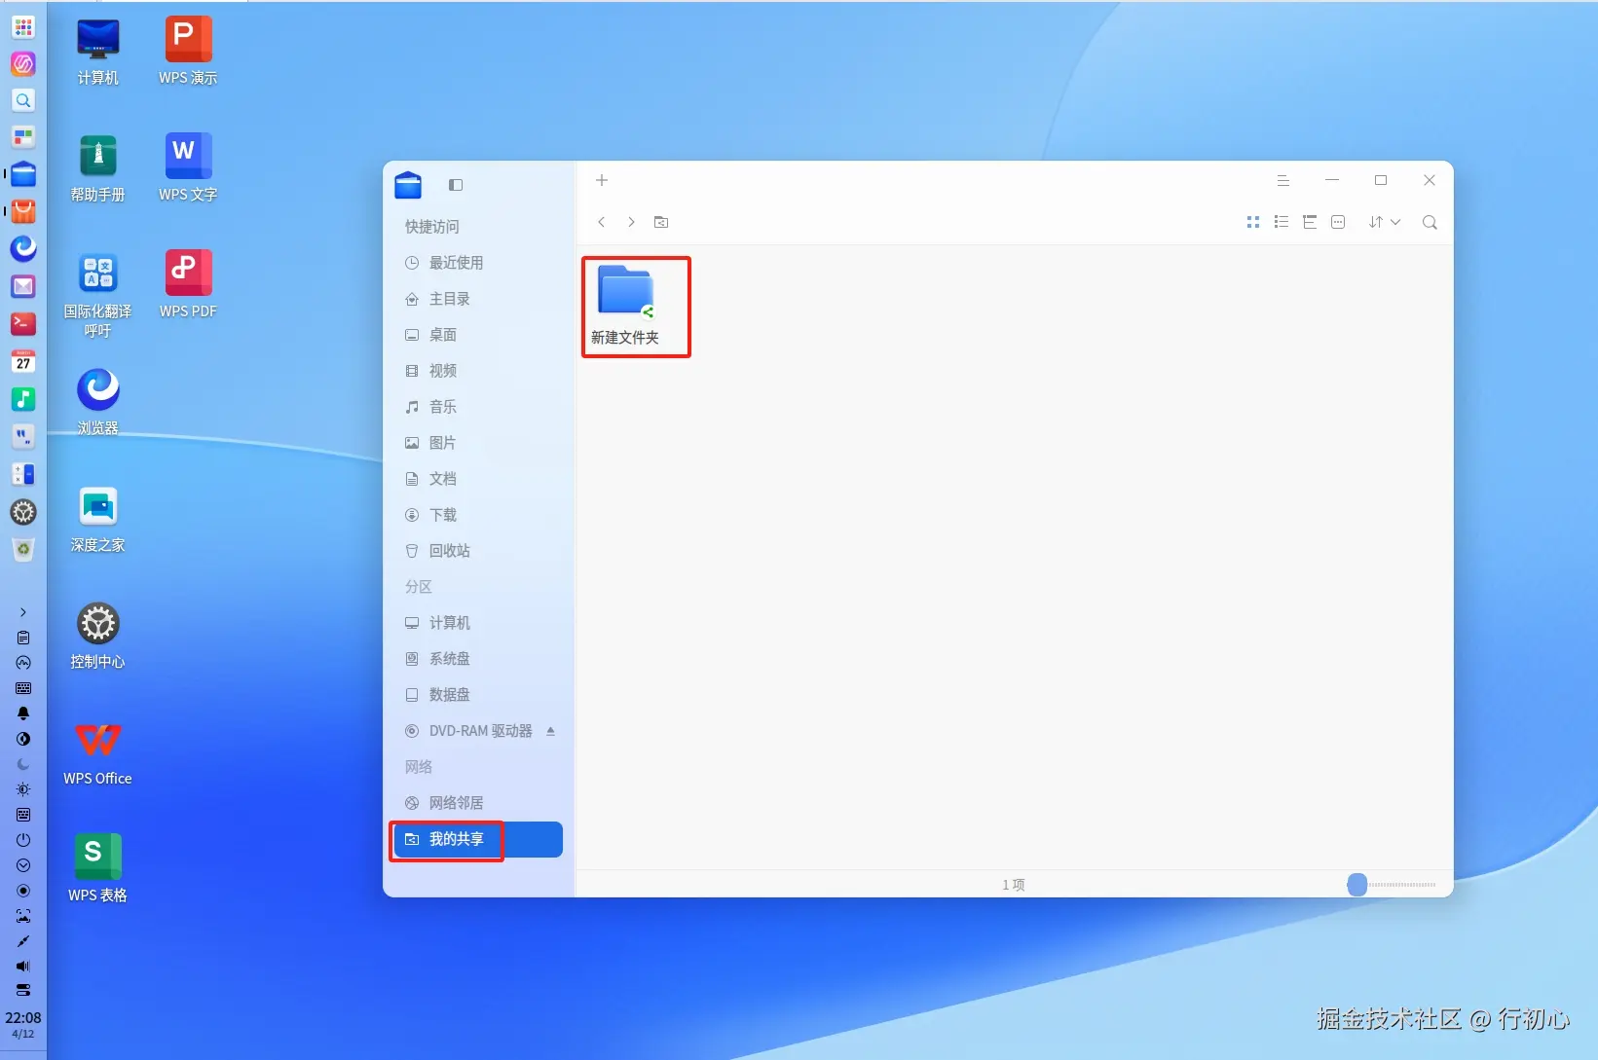Select the 浏览器 desktop icon

98,402
